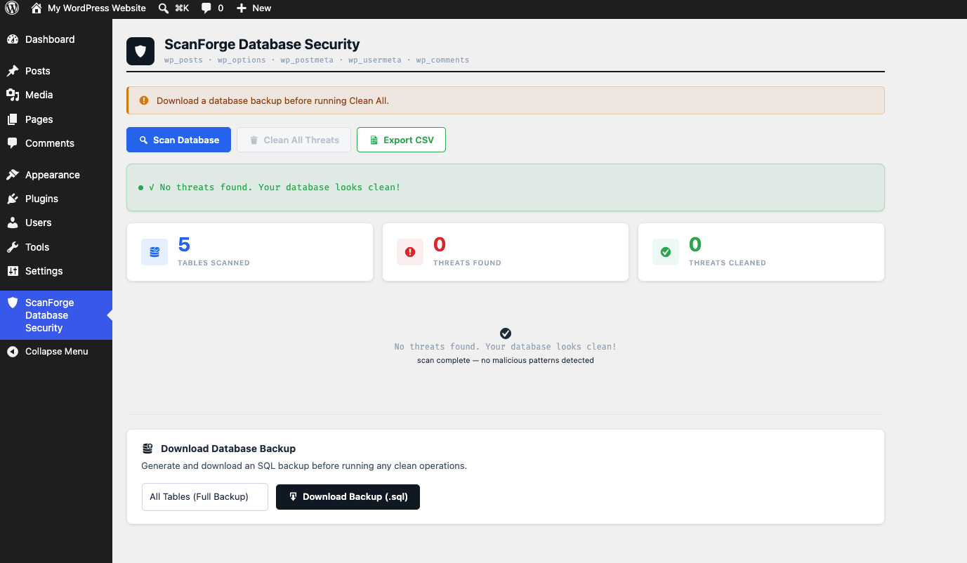Click the Posts pin icon in sidebar
The image size is (967, 563).
[x=13, y=71]
